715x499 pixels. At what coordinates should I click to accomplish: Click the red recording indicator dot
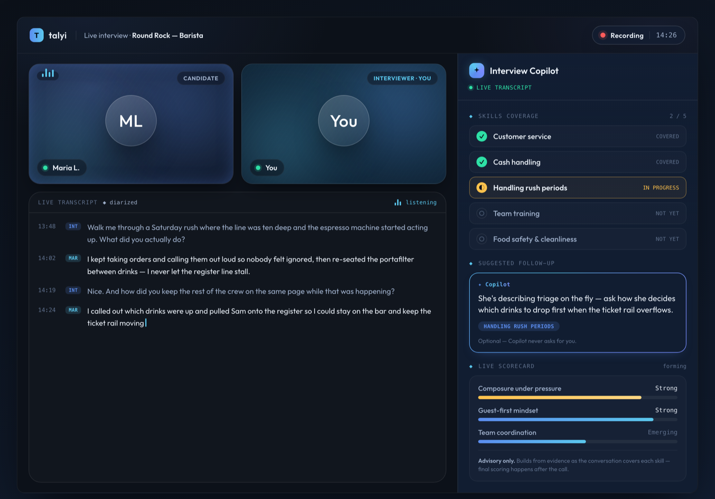(603, 35)
